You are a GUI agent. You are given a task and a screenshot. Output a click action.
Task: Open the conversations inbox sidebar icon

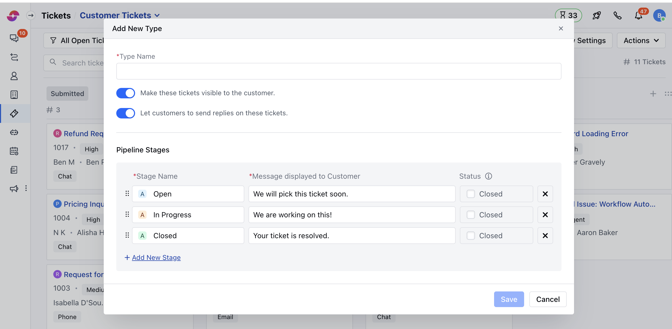(14, 38)
